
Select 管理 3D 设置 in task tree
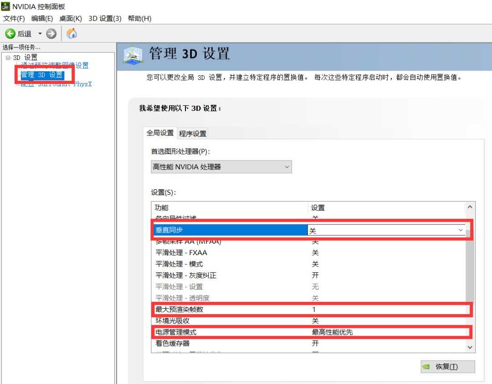(x=42, y=75)
